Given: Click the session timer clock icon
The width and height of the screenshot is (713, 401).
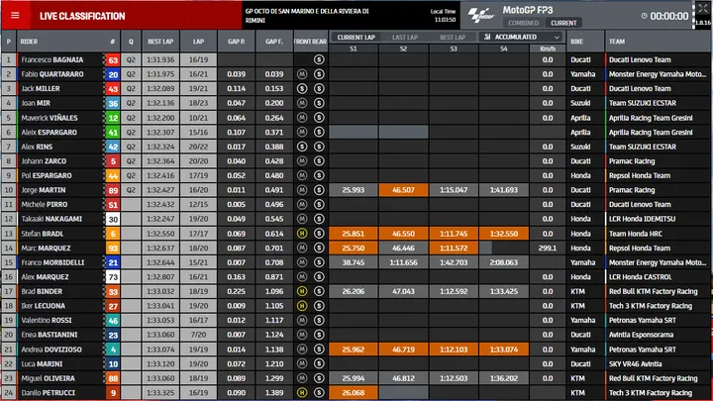Looking at the screenshot, I should (644, 16).
